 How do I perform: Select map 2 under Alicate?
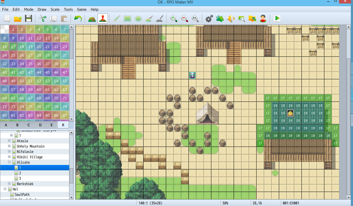[20, 173]
